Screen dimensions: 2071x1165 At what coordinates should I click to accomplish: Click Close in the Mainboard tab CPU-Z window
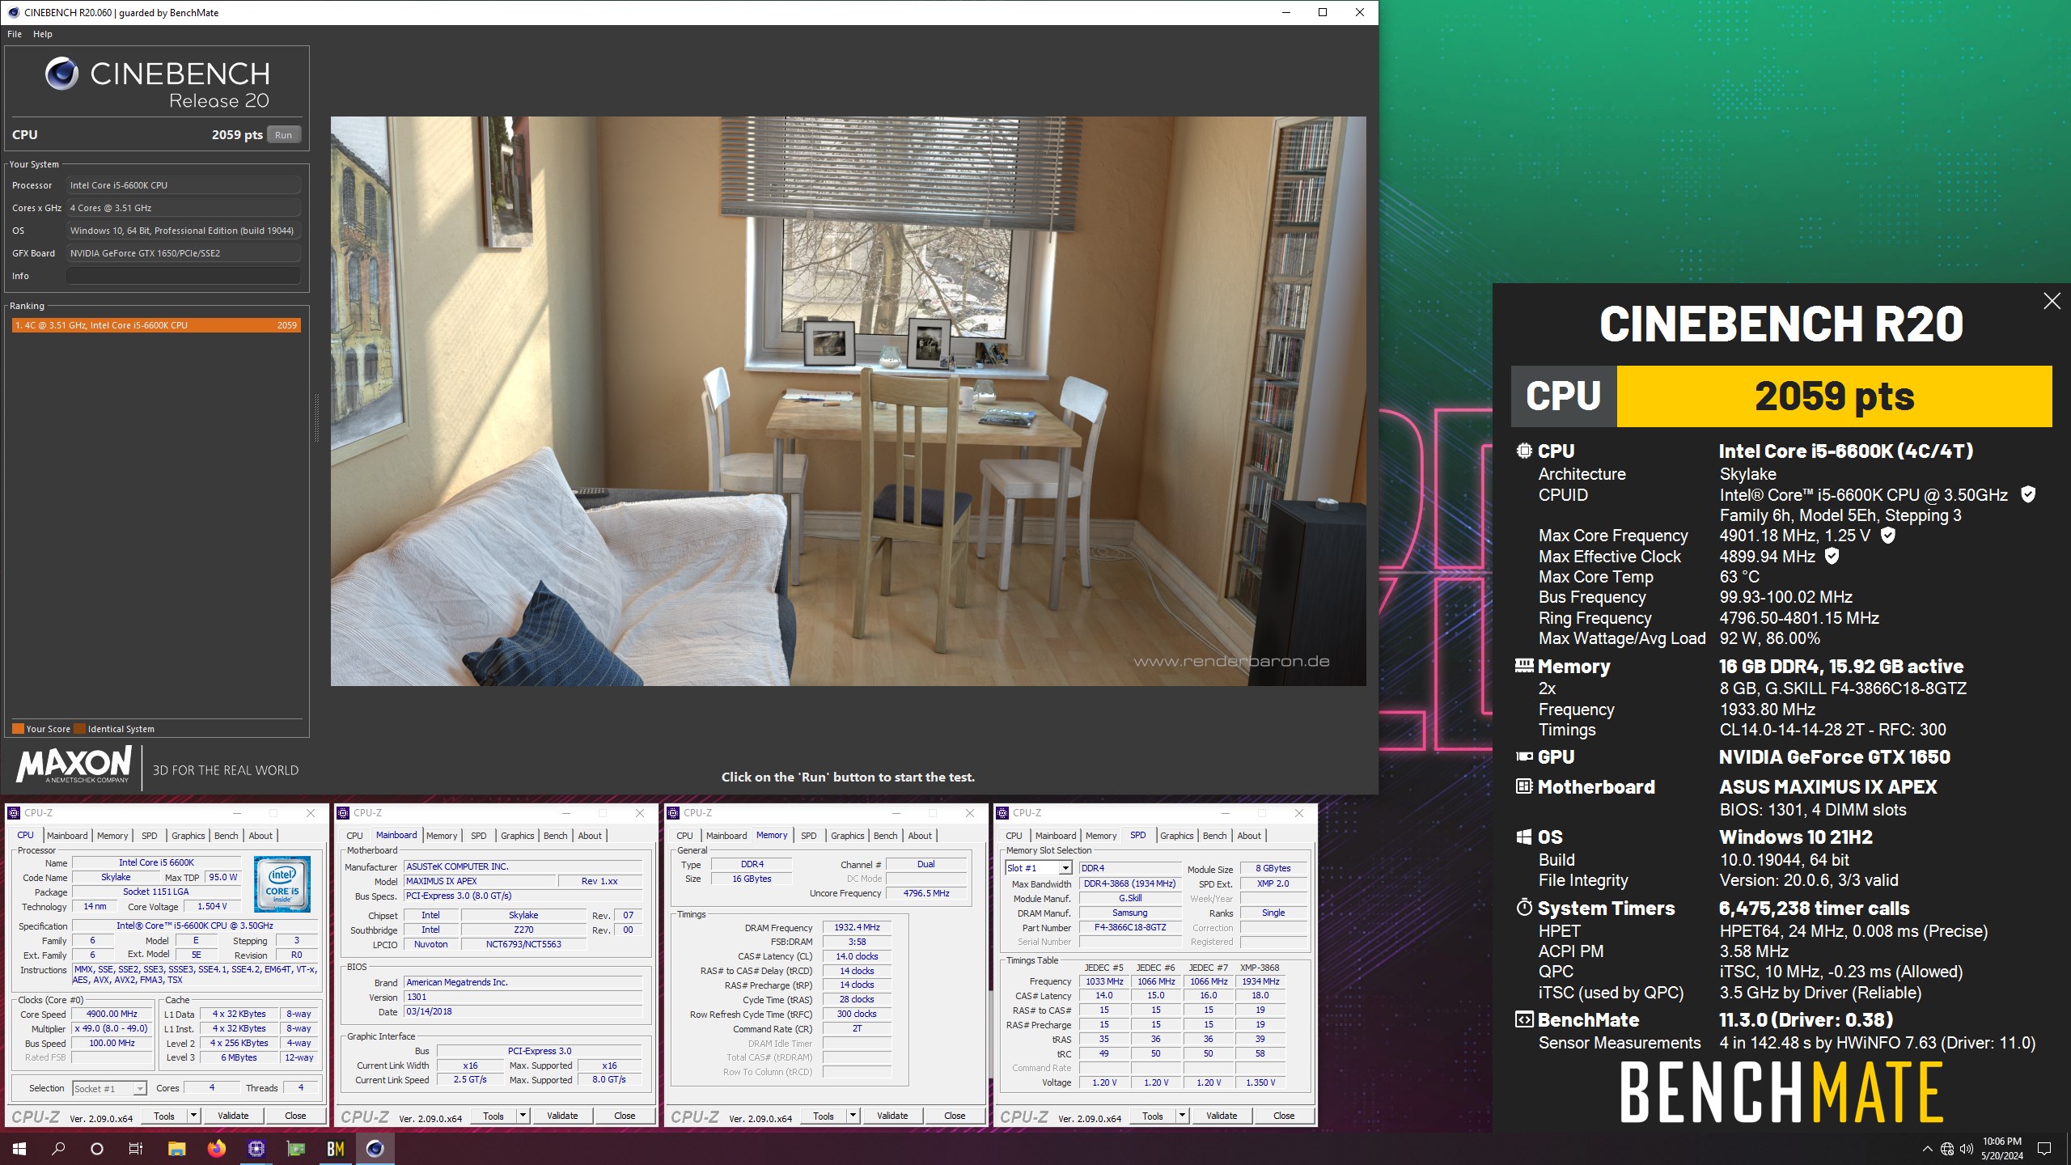tap(625, 1116)
